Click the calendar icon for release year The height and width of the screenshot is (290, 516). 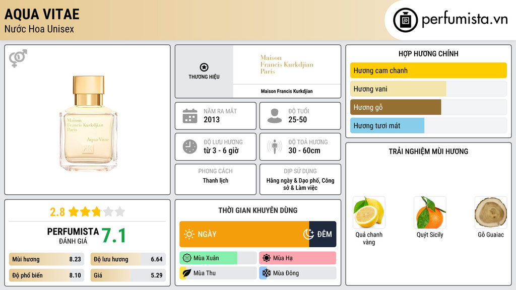tap(189, 116)
